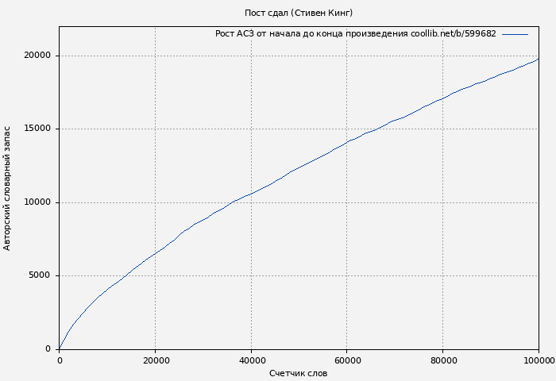Click the coollib.net/b/599682 legend text
The height and width of the screenshot is (381, 556).
[355, 34]
